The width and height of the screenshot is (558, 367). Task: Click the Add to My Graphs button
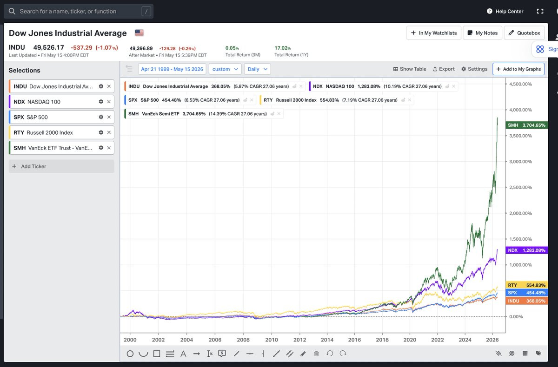click(518, 69)
